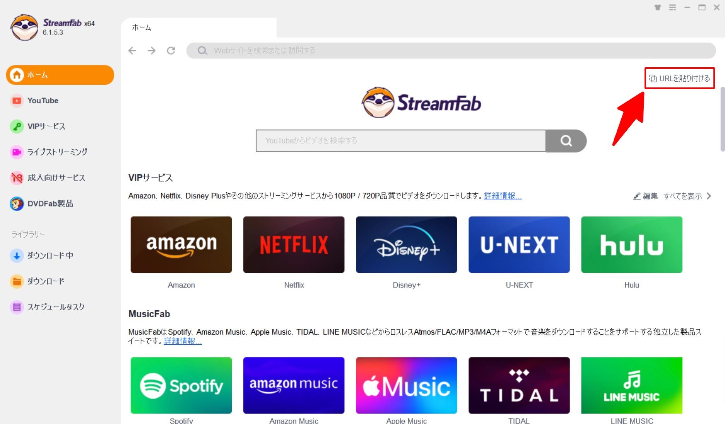Click the Hulu label under tile
Screen dimensions: 725x424
(631, 285)
